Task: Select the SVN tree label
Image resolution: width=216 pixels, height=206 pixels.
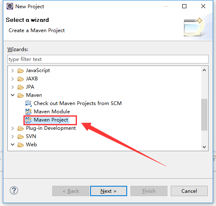Action: click(x=31, y=136)
